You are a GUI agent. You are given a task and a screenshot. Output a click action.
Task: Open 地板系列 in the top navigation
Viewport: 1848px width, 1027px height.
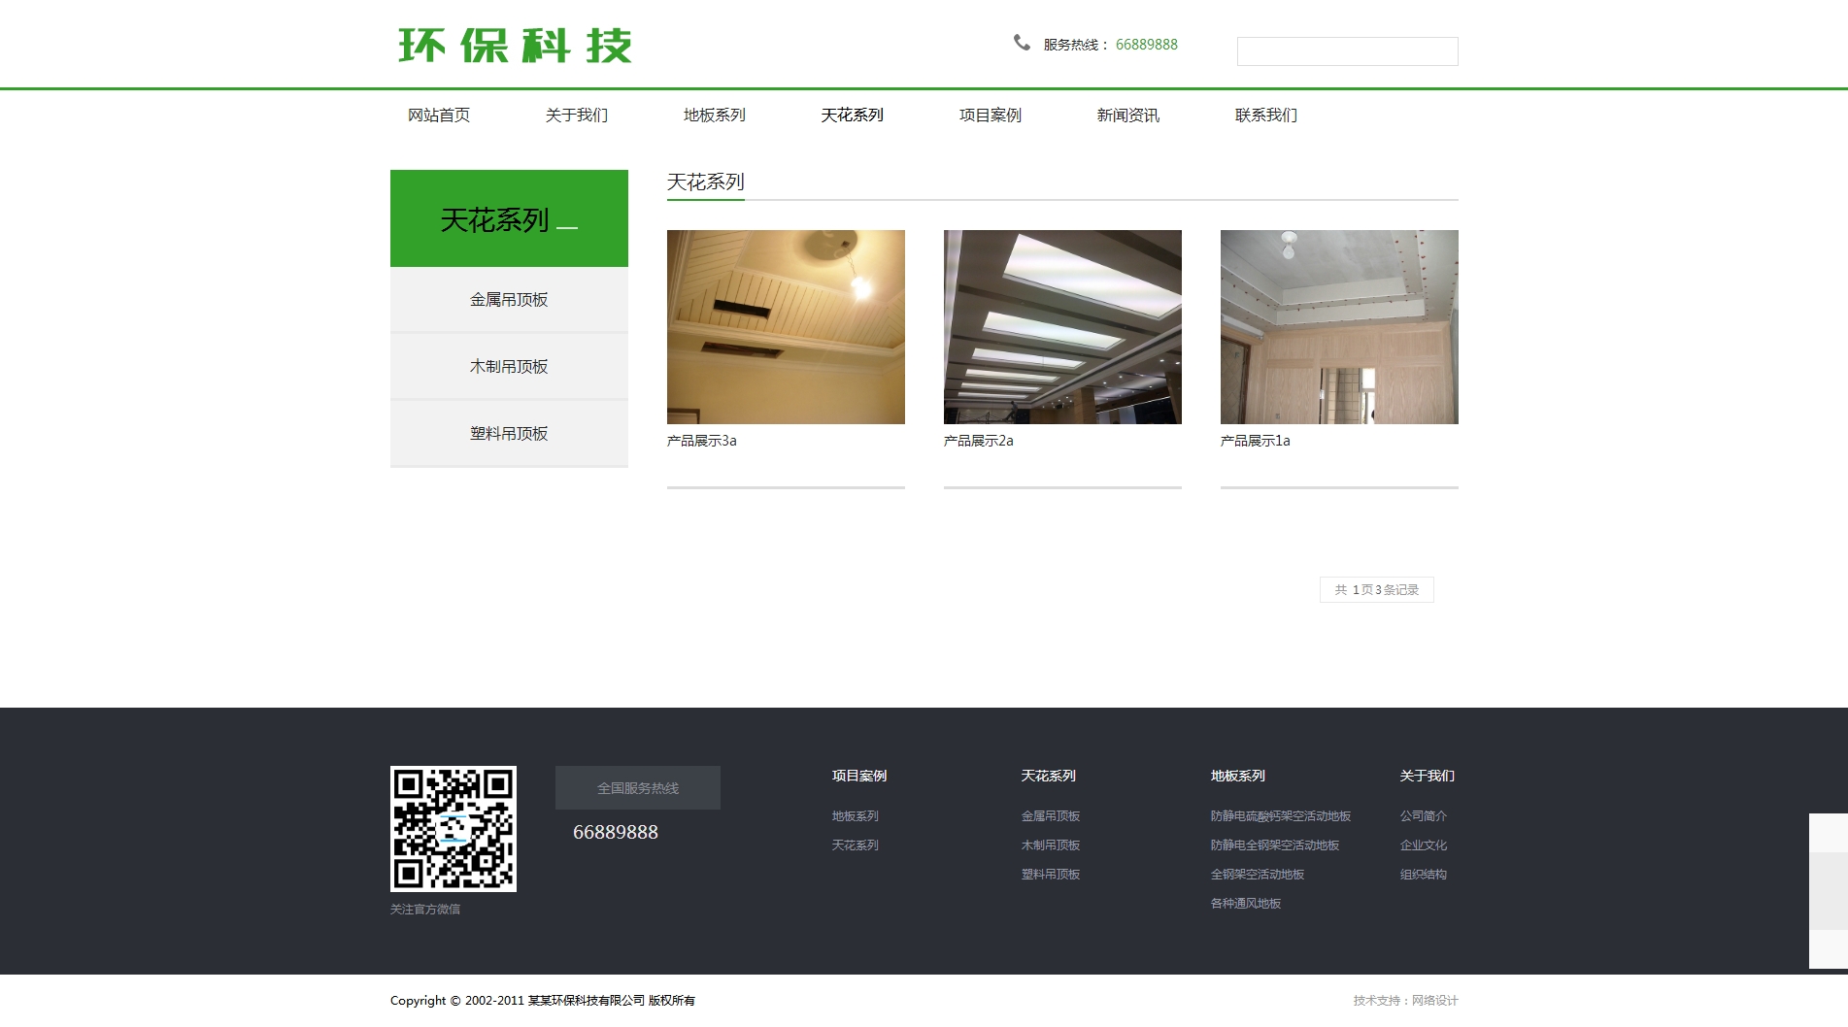click(x=715, y=116)
